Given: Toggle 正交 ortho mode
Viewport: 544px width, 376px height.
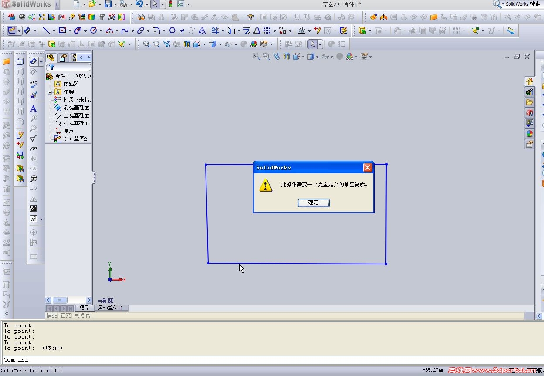Looking at the screenshot, I should pos(65,315).
